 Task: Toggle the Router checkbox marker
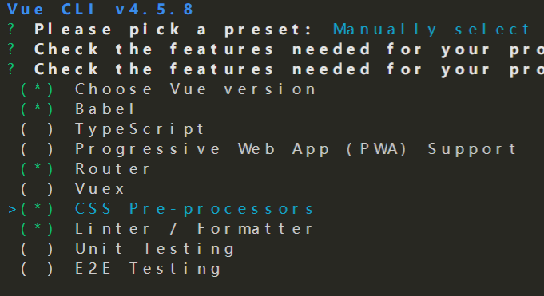(x=37, y=169)
